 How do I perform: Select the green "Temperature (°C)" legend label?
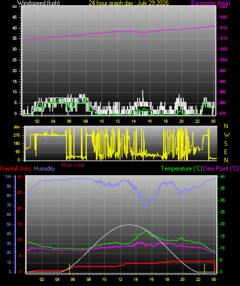[181, 169]
